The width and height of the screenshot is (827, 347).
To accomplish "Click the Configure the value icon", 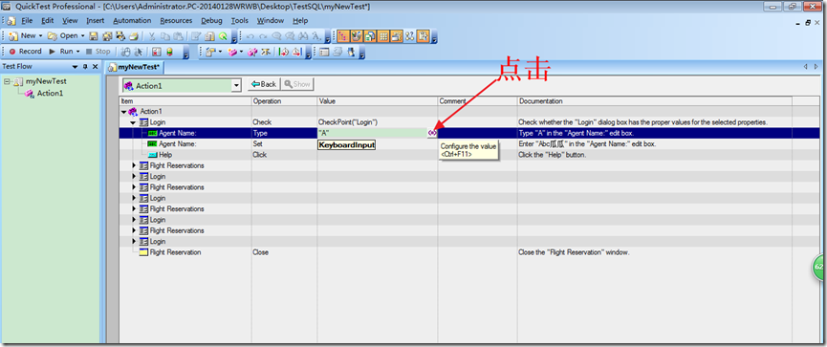I will click(432, 133).
